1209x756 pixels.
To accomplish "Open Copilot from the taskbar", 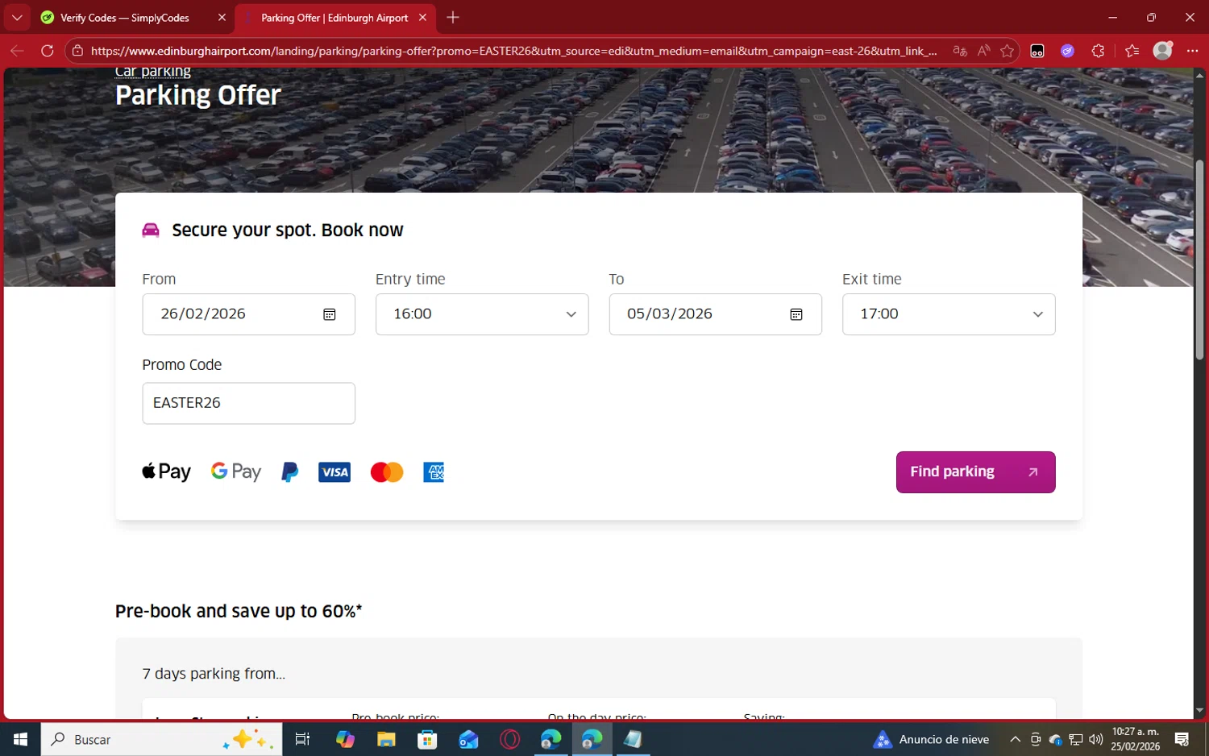I will click(x=345, y=739).
